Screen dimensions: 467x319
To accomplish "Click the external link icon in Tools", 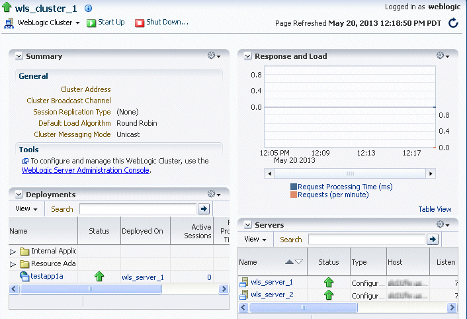I will [x=25, y=161].
